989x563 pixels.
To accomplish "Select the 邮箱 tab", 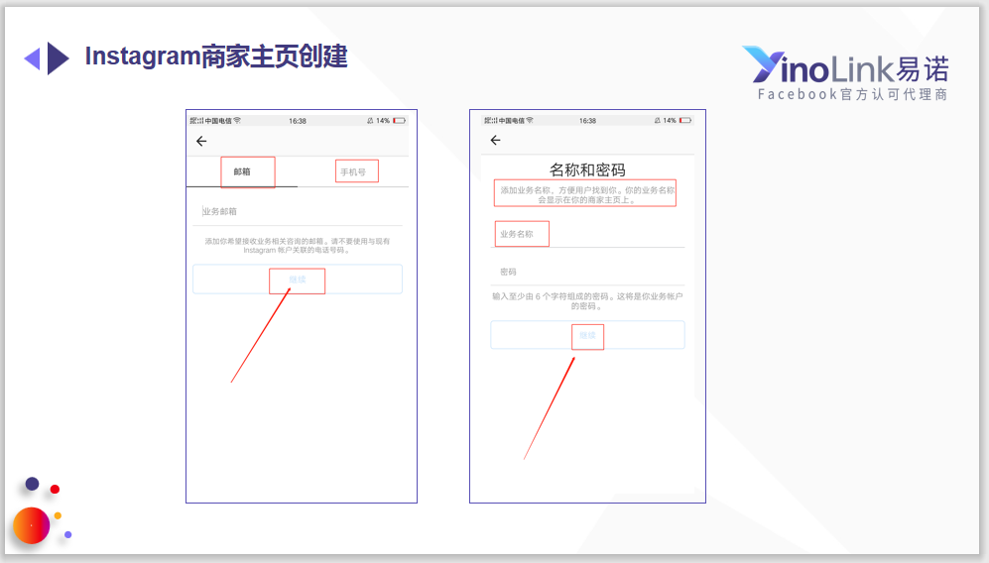I will coord(242,171).
